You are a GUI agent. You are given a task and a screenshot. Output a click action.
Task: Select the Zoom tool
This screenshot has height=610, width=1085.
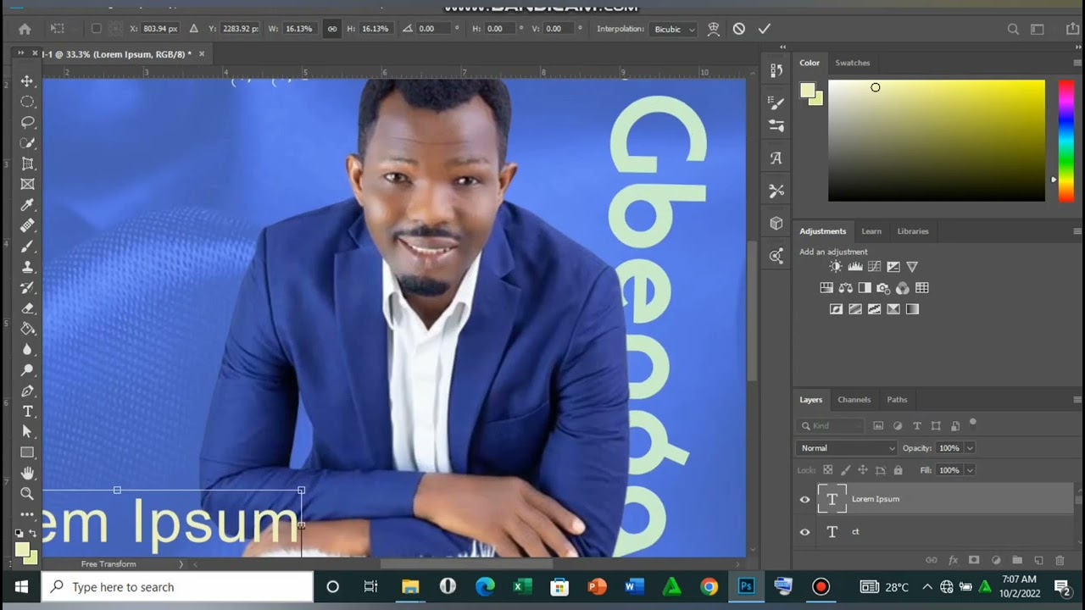(27, 493)
